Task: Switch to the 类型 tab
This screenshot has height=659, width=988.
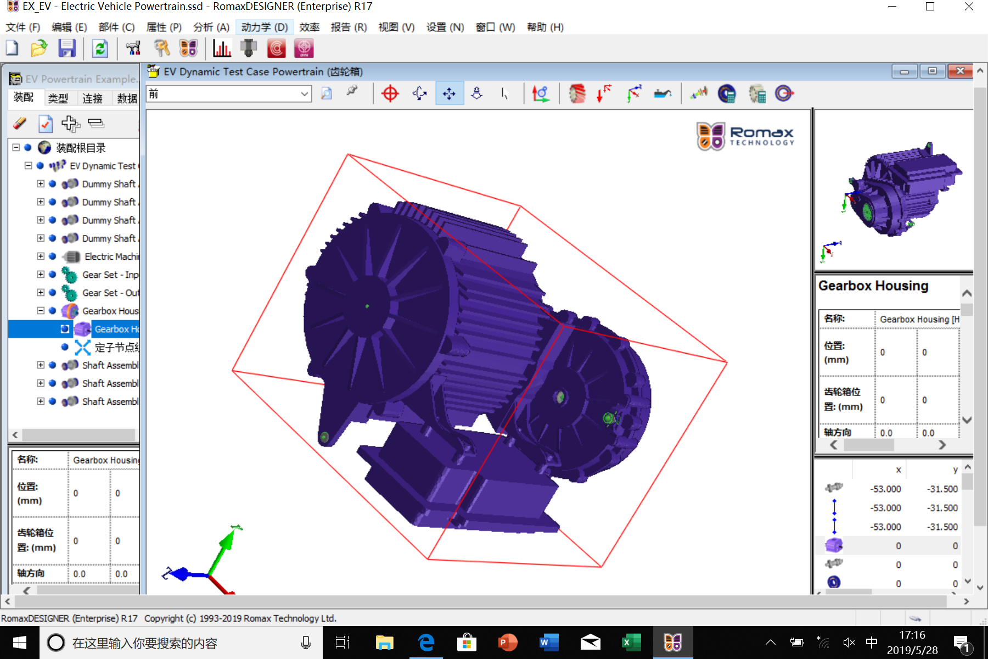Action: [x=58, y=98]
